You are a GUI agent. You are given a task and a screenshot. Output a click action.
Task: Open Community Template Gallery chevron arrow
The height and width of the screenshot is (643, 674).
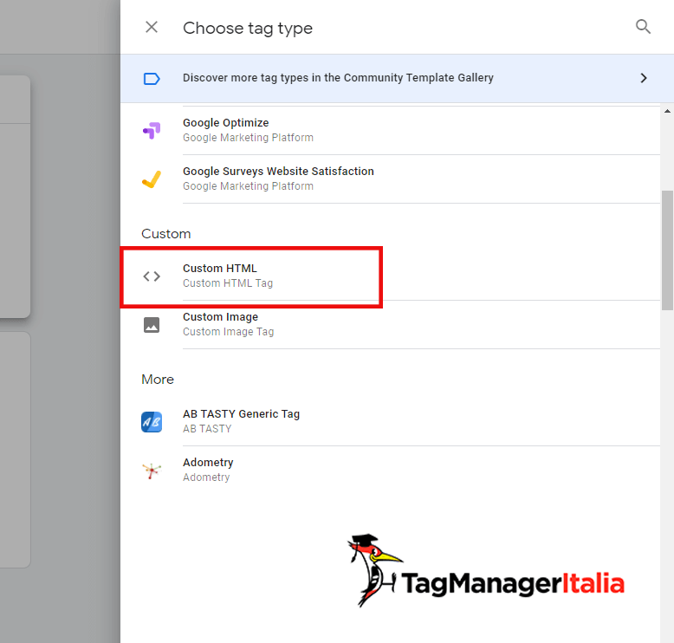(x=643, y=78)
